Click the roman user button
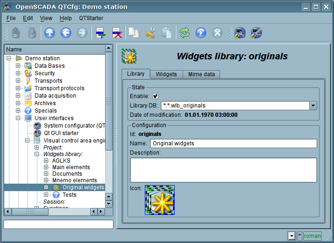Viewport: 334px width, 243px height. pyautogui.click(x=313, y=236)
